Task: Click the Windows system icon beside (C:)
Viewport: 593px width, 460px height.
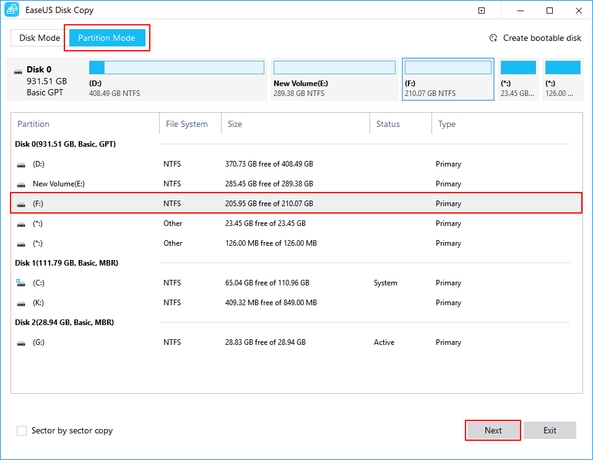Action: (22, 283)
